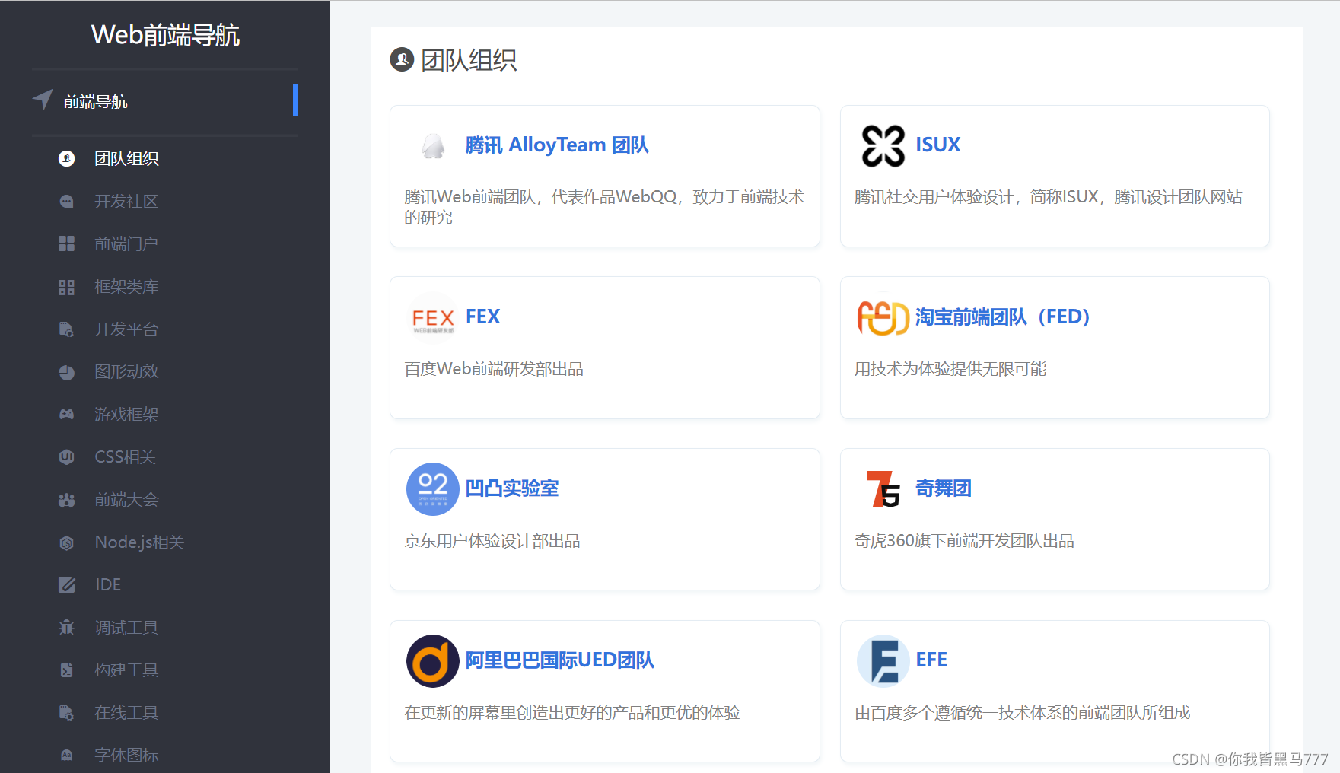Visit 淘宝前端团队（FED）link
This screenshot has width=1340, height=773.
(1003, 317)
